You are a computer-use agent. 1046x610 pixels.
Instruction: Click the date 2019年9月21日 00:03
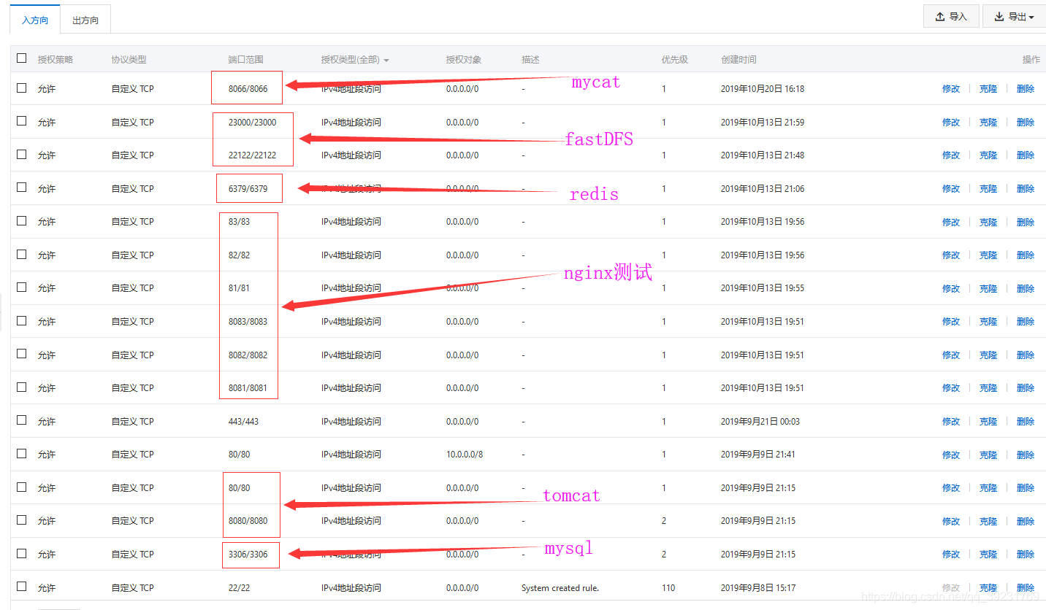[760, 422]
